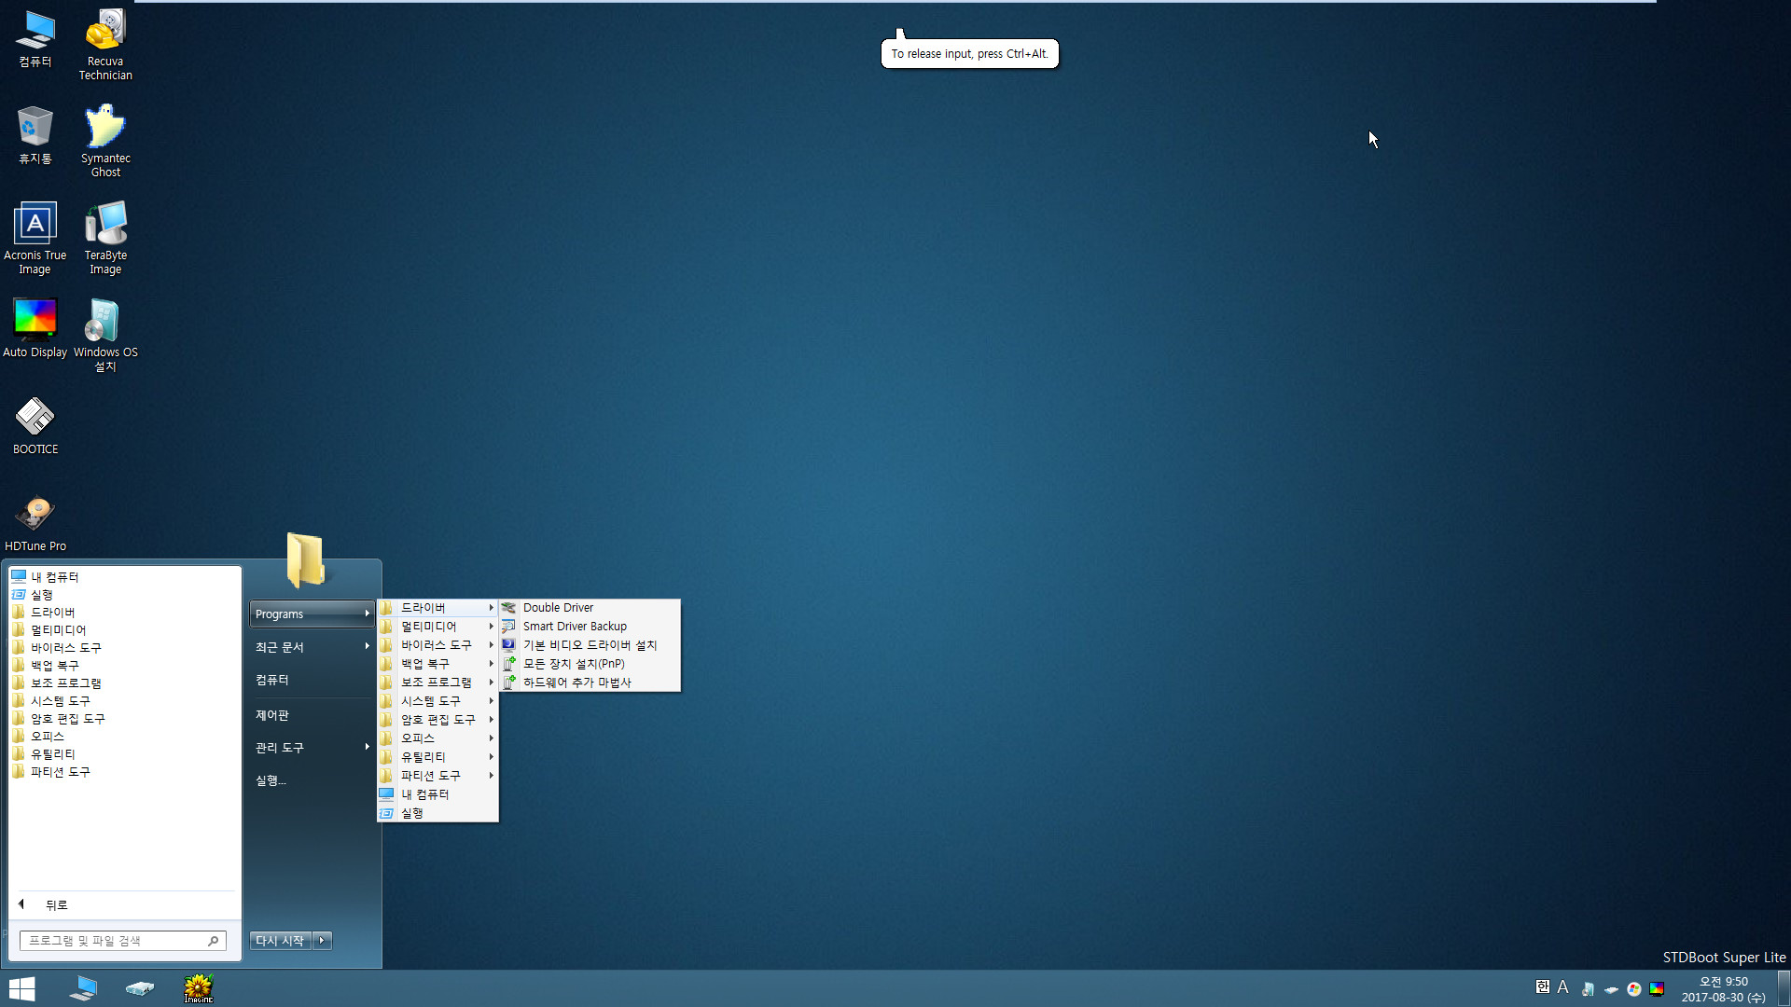
Task: Open Double Driver from submenu
Action: pyautogui.click(x=590, y=608)
